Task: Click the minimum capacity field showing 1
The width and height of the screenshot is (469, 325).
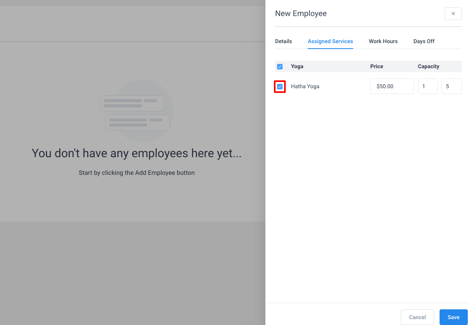Action: (428, 86)
